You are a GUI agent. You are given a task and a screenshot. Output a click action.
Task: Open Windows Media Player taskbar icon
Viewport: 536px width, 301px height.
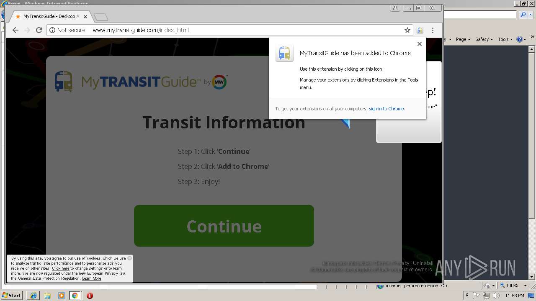pos(61,296)
